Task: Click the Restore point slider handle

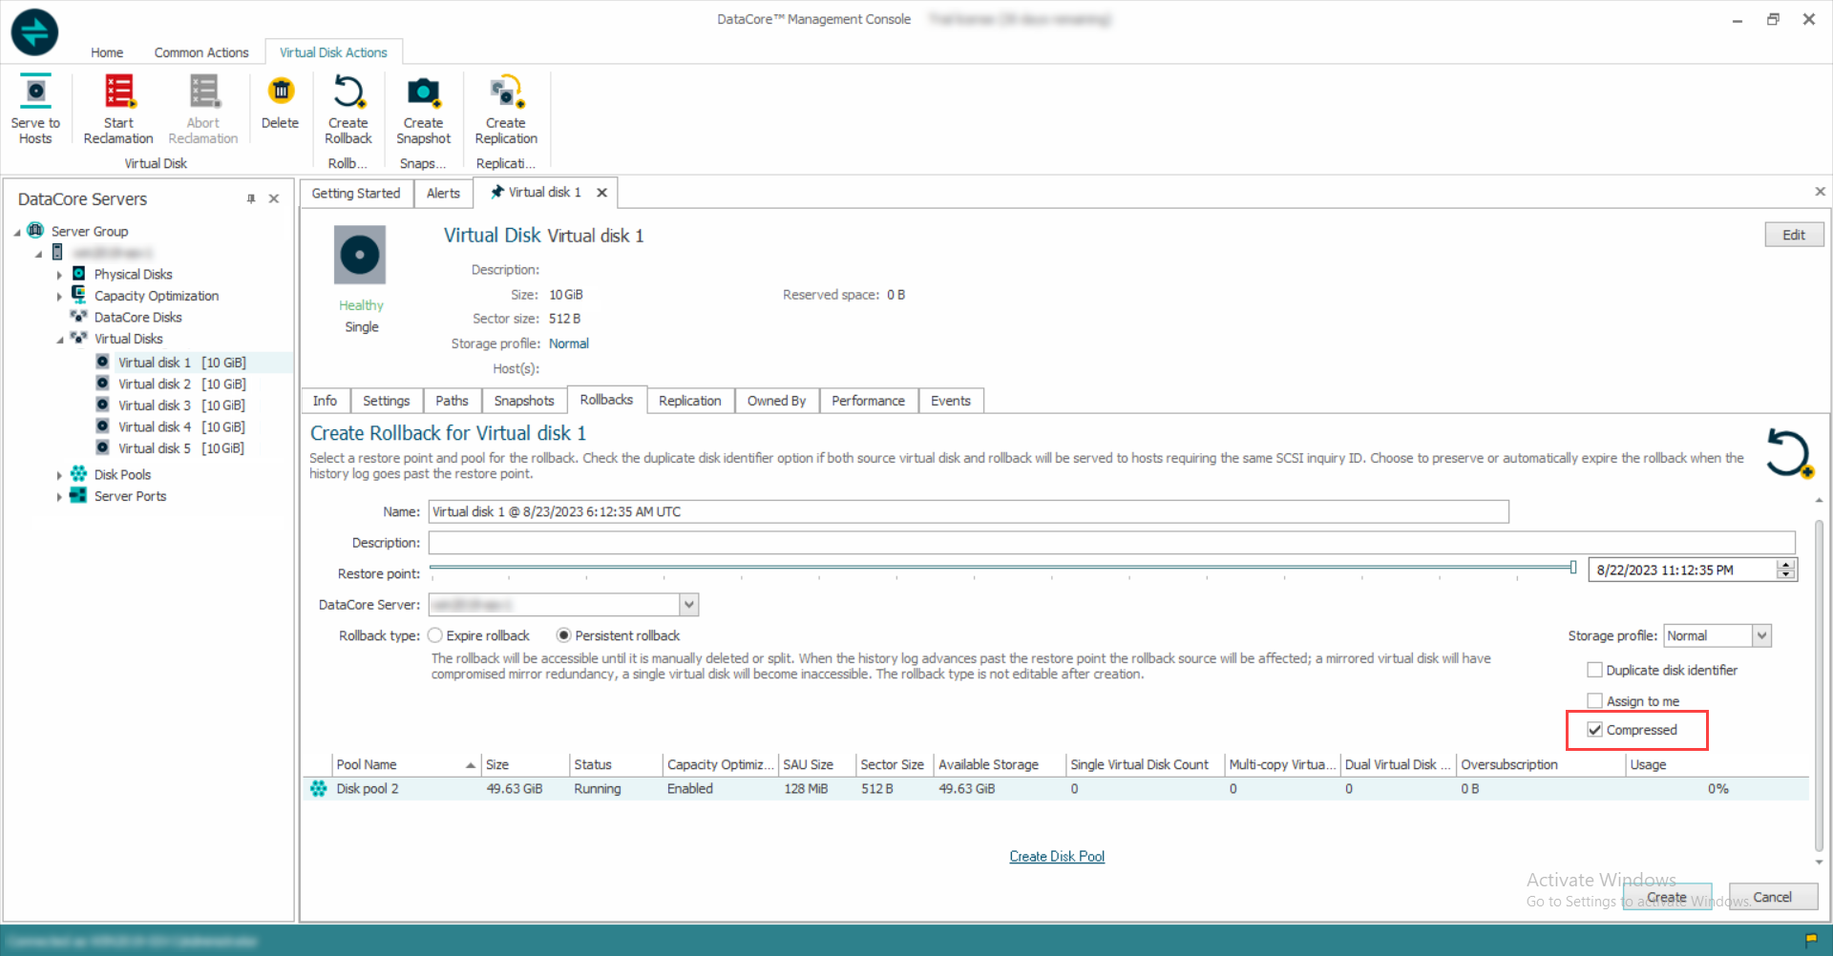Action: pos(1572,568)
